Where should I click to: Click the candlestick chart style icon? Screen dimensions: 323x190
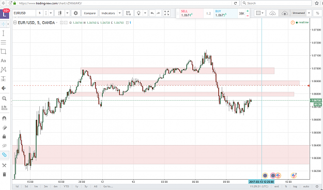(60, 13)
